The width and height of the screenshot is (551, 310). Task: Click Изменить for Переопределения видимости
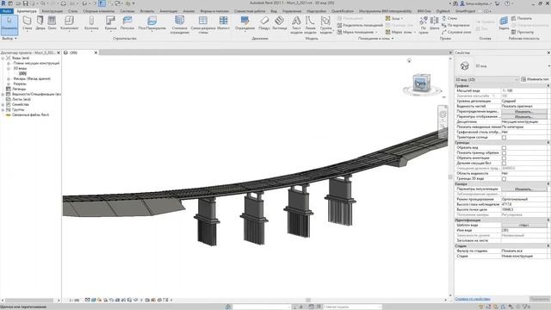[x=523, y=111]
